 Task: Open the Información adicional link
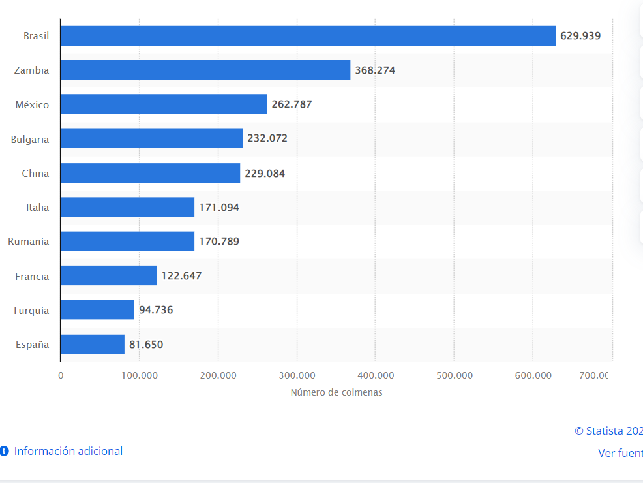click(x=68, y=451)
